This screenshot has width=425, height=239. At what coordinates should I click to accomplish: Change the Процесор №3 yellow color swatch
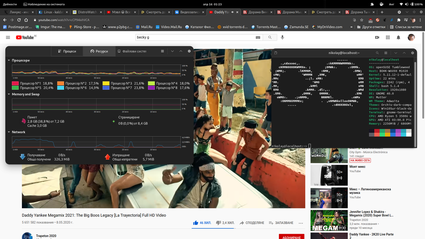point(106,84)
